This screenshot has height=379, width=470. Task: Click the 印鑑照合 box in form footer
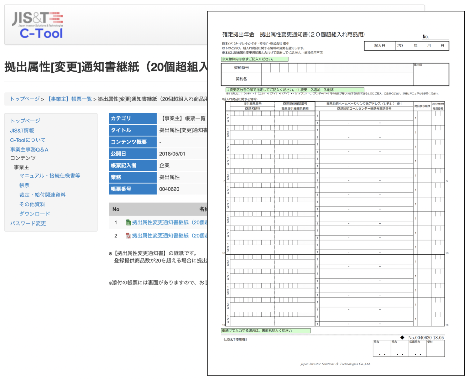click(x=417, y=348)
